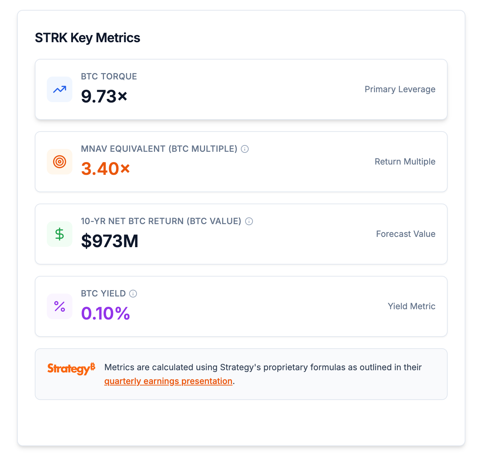Click the Forecast Value label
The height and width of the screenshot is (461, 481).
coord(405,234)
